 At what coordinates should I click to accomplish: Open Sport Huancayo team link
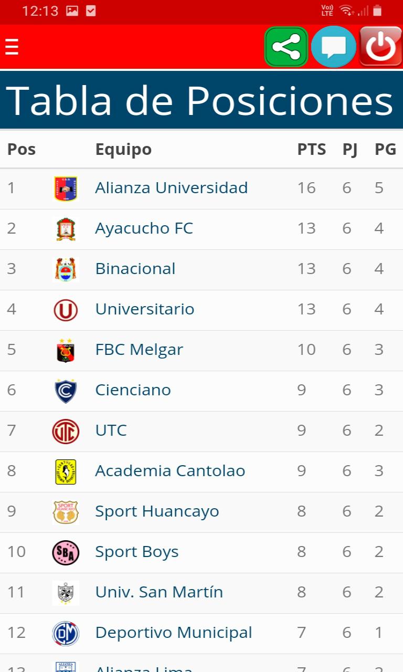pyautogui.click(x=157, y=511)
